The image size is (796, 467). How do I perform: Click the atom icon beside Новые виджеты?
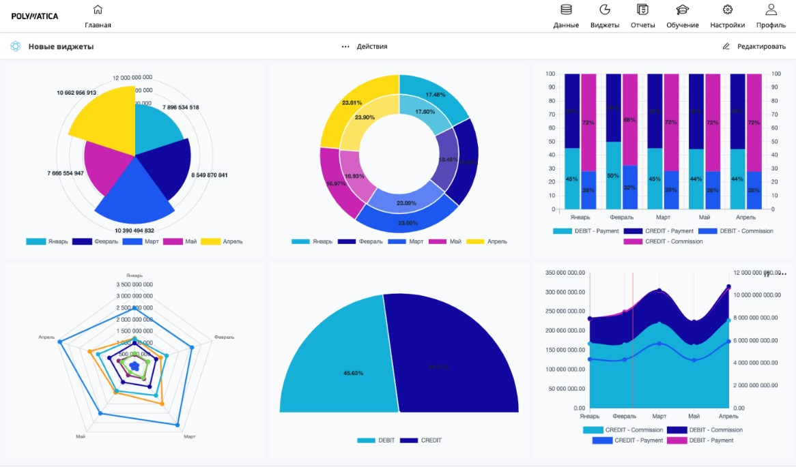tap(16, 46)
